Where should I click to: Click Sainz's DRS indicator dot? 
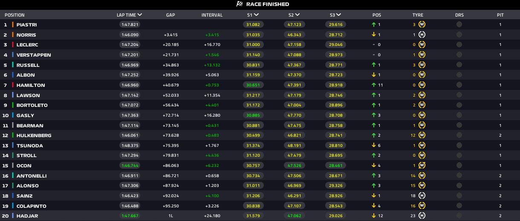(x=459, y=196)
